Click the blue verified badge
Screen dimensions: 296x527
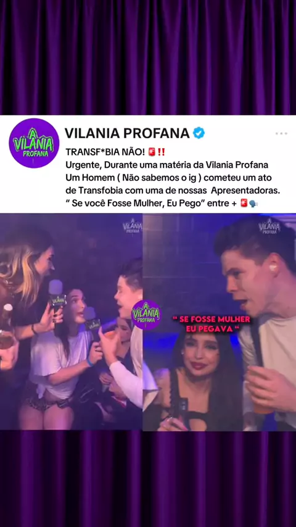click(x=199, y=133)
